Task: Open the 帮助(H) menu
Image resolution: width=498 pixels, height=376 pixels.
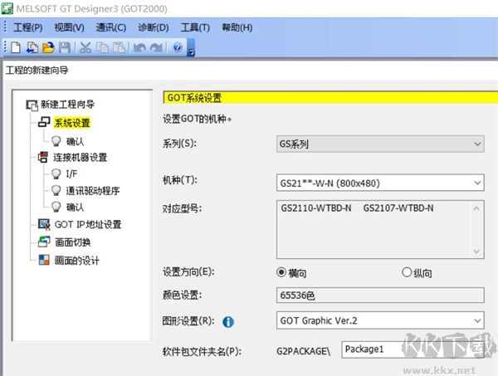Action: [237, 27]
